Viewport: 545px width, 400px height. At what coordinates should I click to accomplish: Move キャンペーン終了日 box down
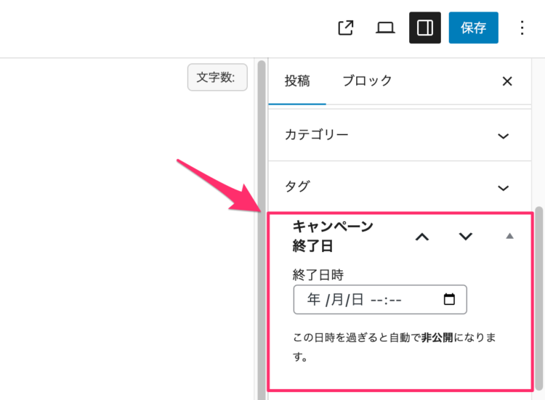tap(466, 236)
